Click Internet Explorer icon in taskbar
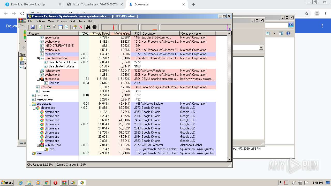Viewport: 331px width, 186px height. coord(21,183)
